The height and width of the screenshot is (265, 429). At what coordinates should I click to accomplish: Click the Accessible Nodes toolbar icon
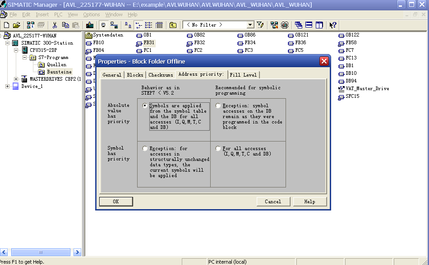click(30, 25)
